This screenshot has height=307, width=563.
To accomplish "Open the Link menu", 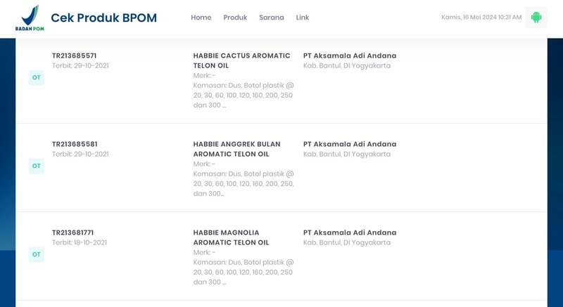I will tap(303, 18).
